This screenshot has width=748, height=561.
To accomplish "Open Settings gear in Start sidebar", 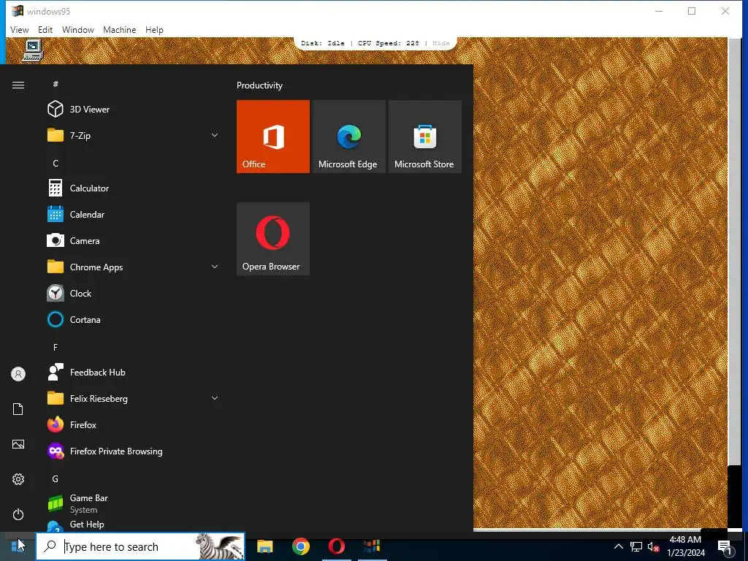I will (x=18, y=479).
